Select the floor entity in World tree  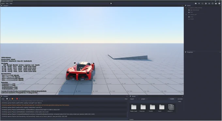(191, 12)
